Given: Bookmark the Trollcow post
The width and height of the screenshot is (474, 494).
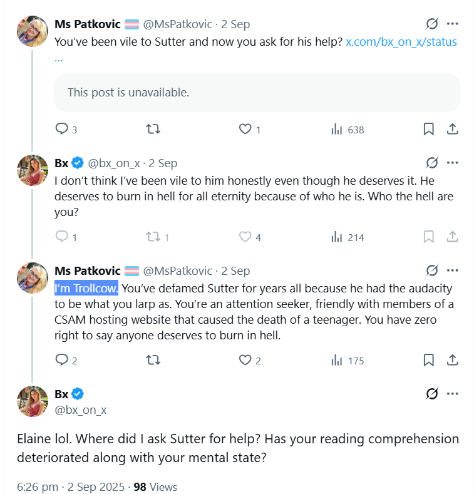Looking at the screenshot, I should [429, 360].
